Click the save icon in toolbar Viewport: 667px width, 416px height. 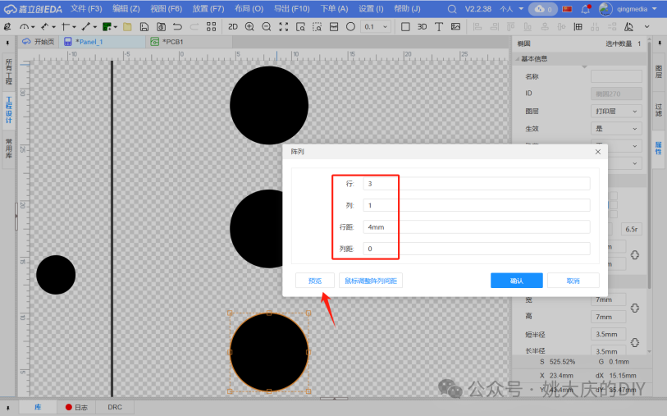coord(144,26)
